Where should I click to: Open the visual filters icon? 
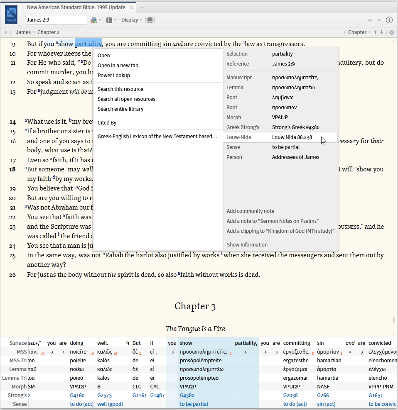94,20
